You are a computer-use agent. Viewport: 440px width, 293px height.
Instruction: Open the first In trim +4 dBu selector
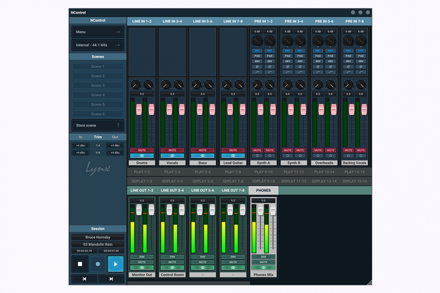pos(80,145)
